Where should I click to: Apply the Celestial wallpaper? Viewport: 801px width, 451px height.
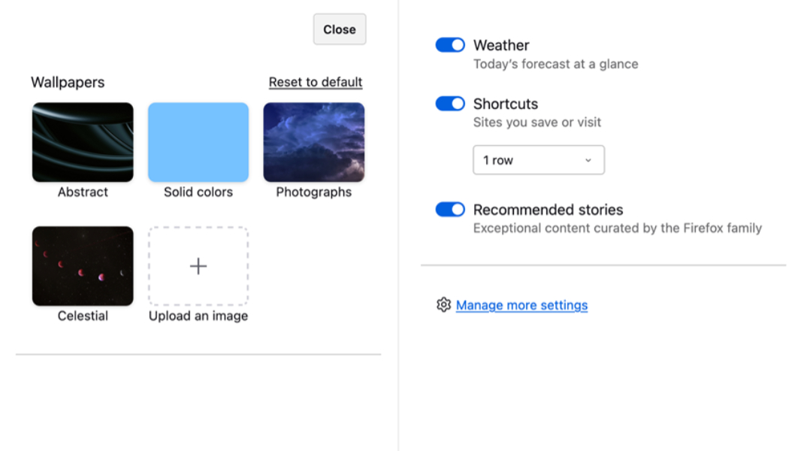pos(83,265)
